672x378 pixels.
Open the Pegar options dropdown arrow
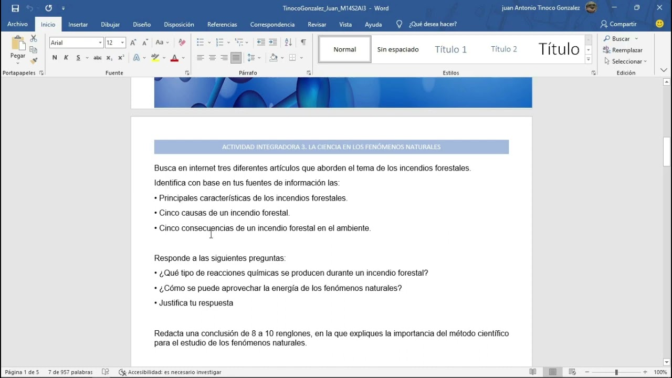pos(18,63)
